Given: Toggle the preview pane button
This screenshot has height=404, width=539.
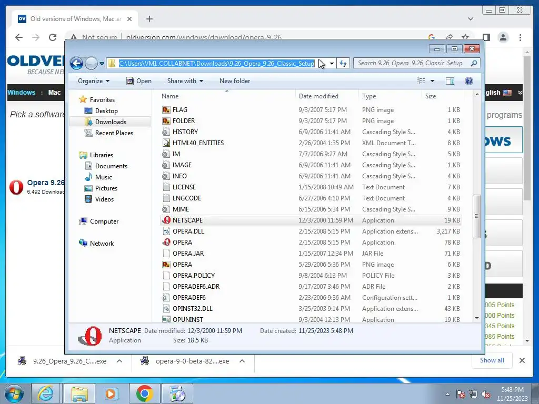Looking at the screenshot, I should [450, 81].
